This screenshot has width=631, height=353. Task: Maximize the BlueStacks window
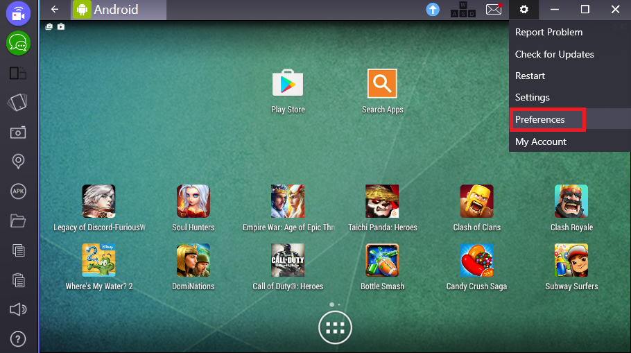click(x=585, y=9)
